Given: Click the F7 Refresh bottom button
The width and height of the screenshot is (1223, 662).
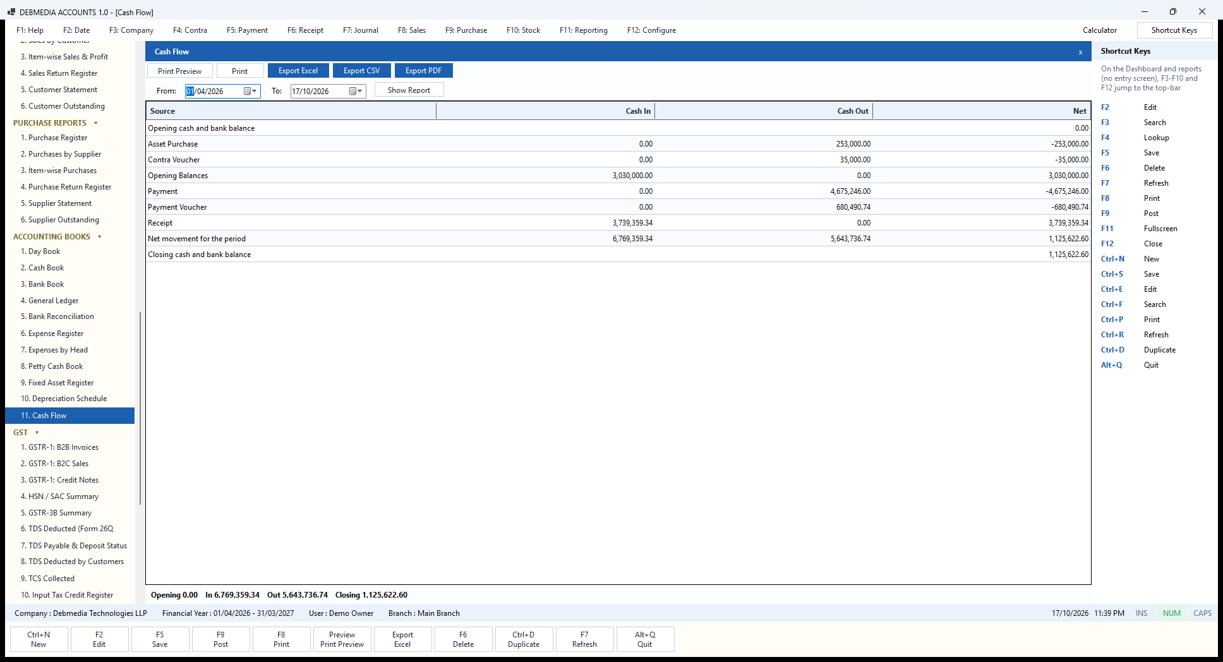Looking at the screenshot, I should [584, 639].
